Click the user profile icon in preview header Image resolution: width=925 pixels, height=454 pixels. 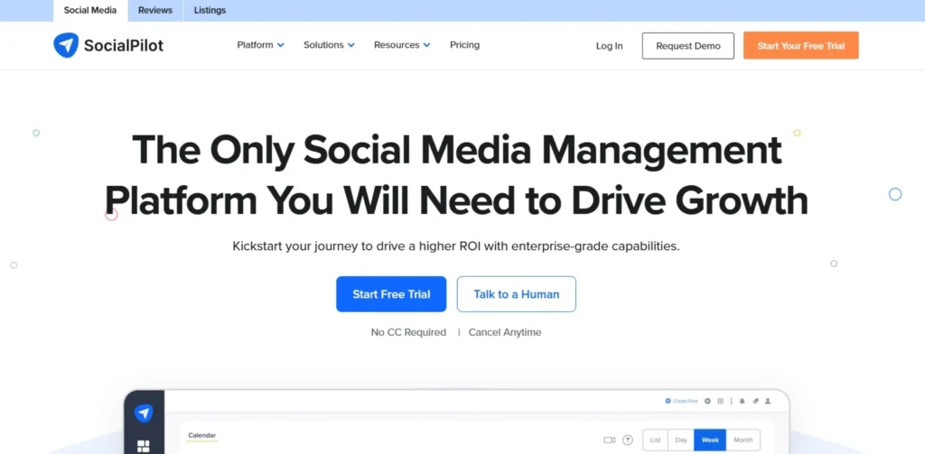click(x=768, y=401)
